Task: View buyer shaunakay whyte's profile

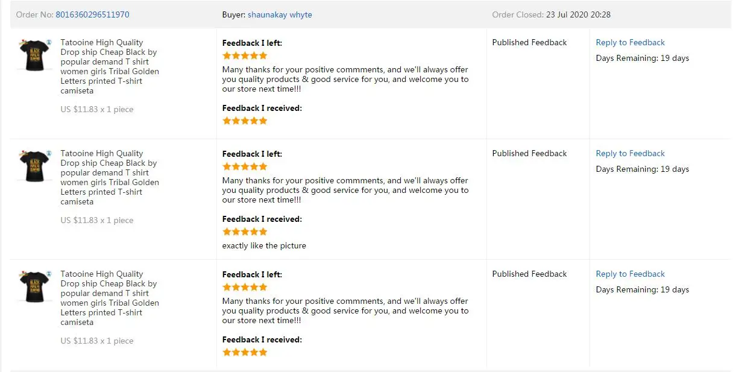Action: pos(280,14)
